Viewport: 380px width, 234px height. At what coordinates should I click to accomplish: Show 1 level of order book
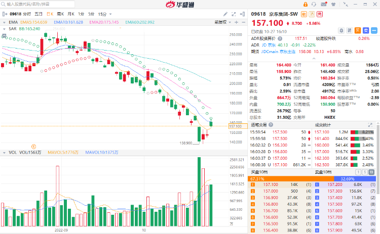pos(358,172)
